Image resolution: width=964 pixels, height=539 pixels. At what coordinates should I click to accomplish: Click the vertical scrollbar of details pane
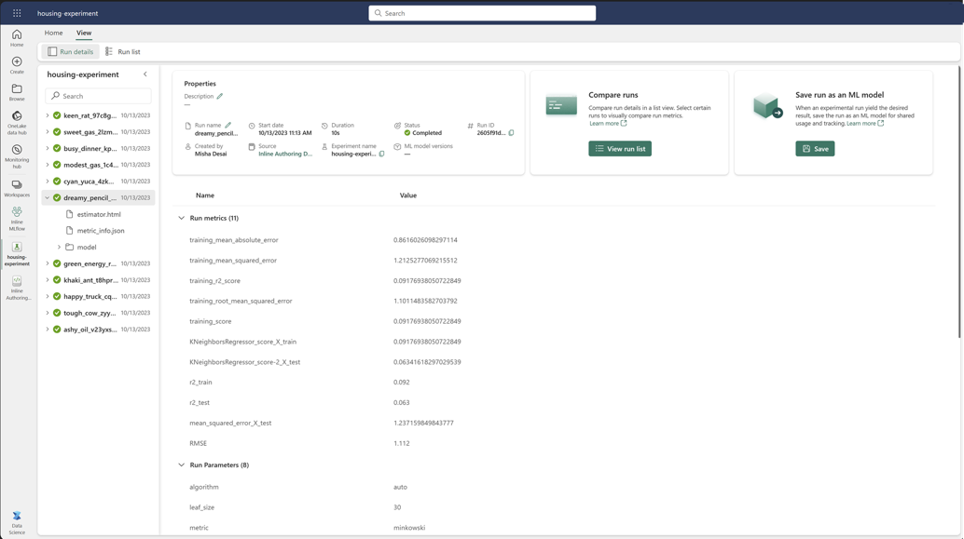coord(959,203)
